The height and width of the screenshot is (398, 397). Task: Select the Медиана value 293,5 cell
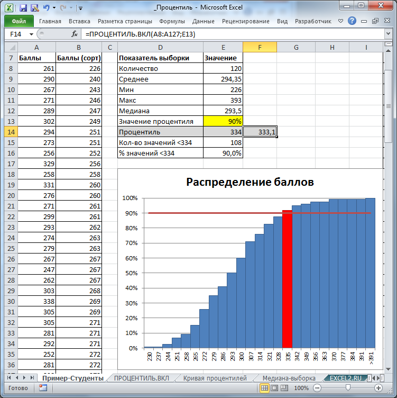[x=223, y=111]
